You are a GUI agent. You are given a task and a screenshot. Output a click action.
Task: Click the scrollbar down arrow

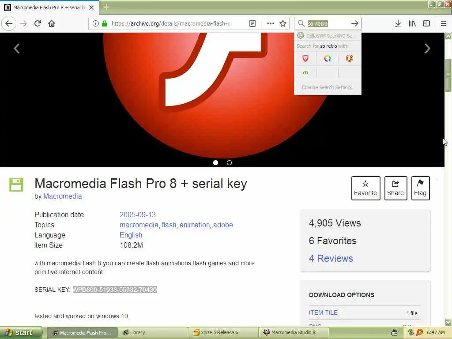click(448, 322)
